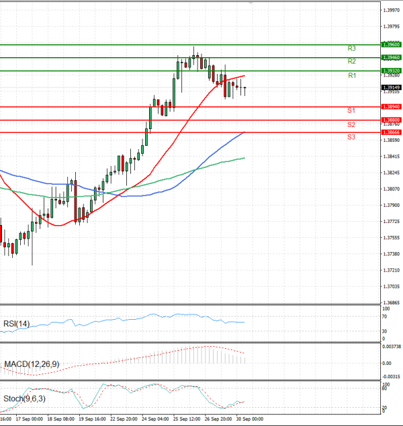403x426 pixels.
Task: Click the current price tag 1.39149
Action: pos(391,87)
